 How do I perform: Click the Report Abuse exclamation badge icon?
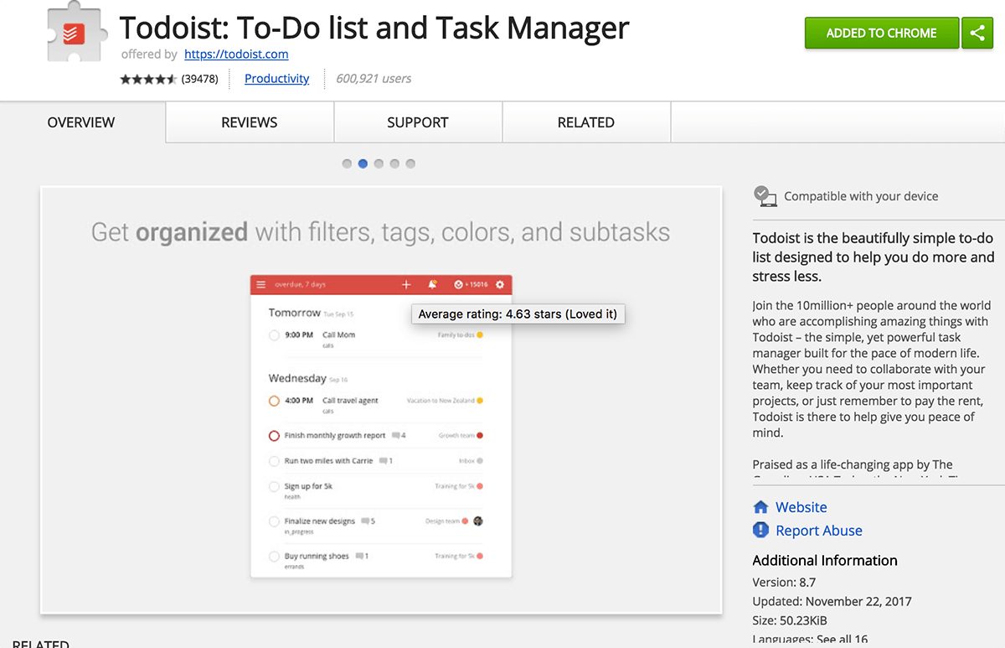(760, 531)
